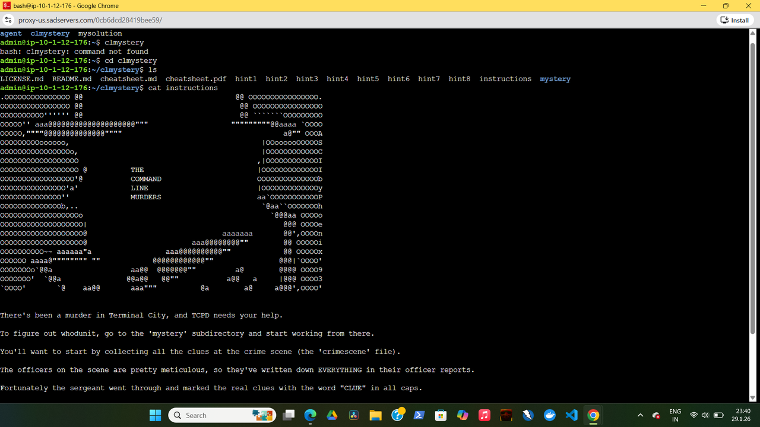Click 'hint5' in the ls listing
Screen dimensions: 760x427
pos(368,79)
